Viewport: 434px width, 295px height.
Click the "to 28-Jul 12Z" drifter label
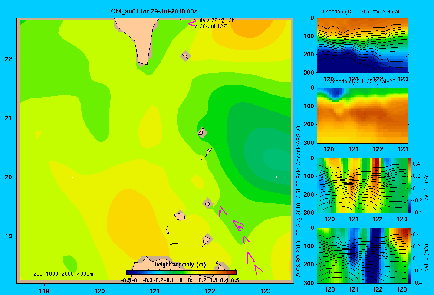click(x=210, y=26)
